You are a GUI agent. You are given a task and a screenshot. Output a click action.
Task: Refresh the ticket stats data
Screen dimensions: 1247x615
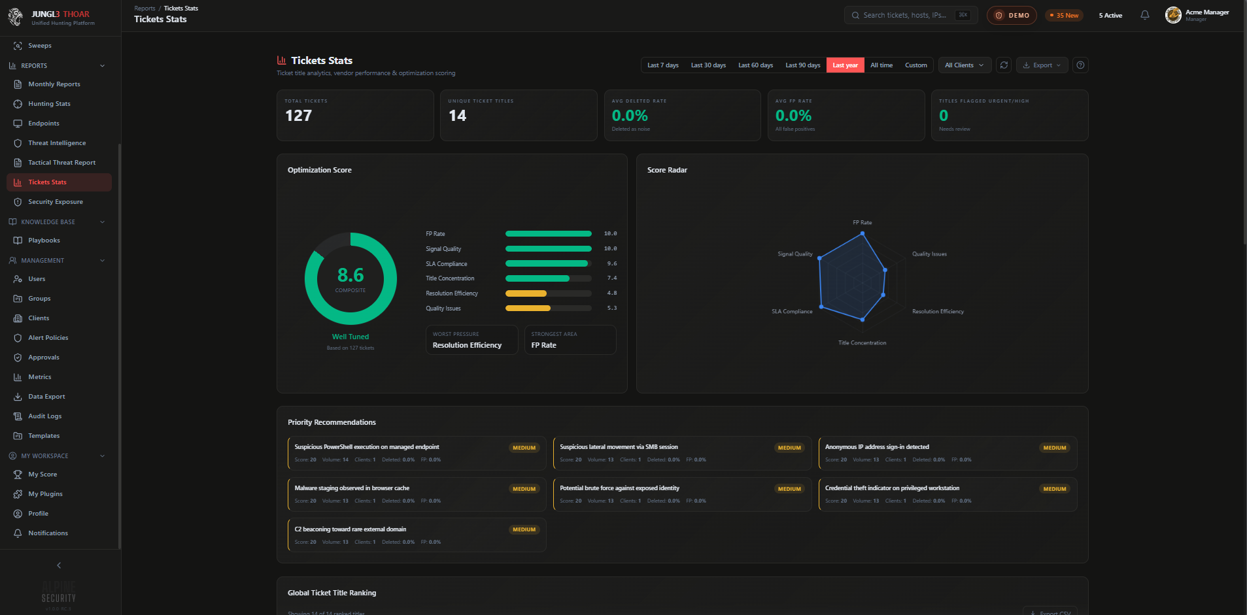click(1004, 65)
